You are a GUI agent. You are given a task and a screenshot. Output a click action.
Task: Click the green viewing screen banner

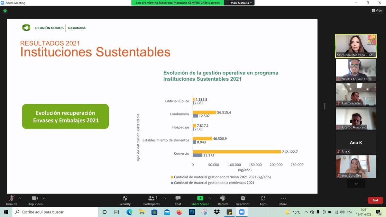click(178, 3)
